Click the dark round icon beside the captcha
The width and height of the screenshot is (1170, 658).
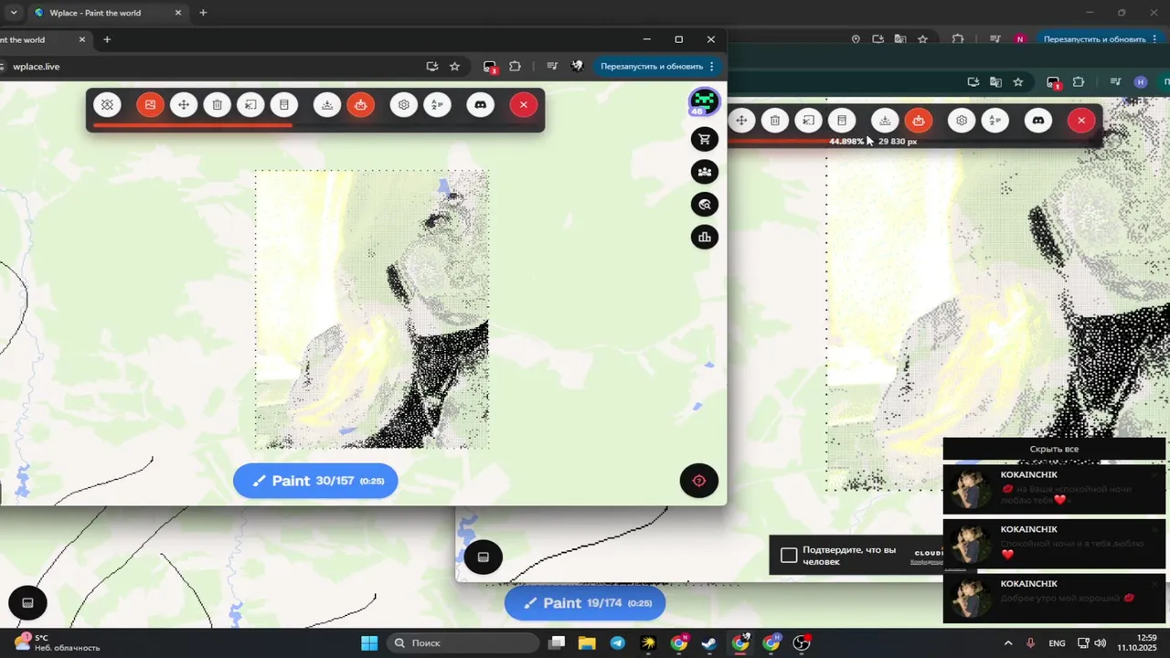484,557
